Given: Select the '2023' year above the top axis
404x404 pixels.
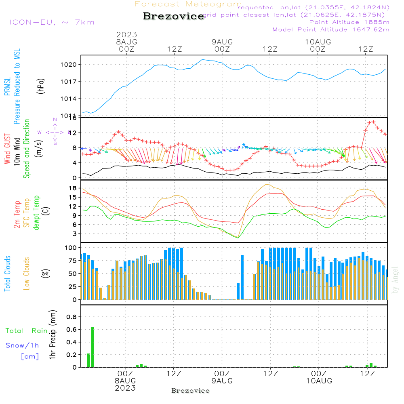Looking at the screenshot, I should (126, 34).
